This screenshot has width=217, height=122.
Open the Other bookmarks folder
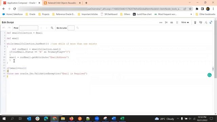tap(205, 14)
